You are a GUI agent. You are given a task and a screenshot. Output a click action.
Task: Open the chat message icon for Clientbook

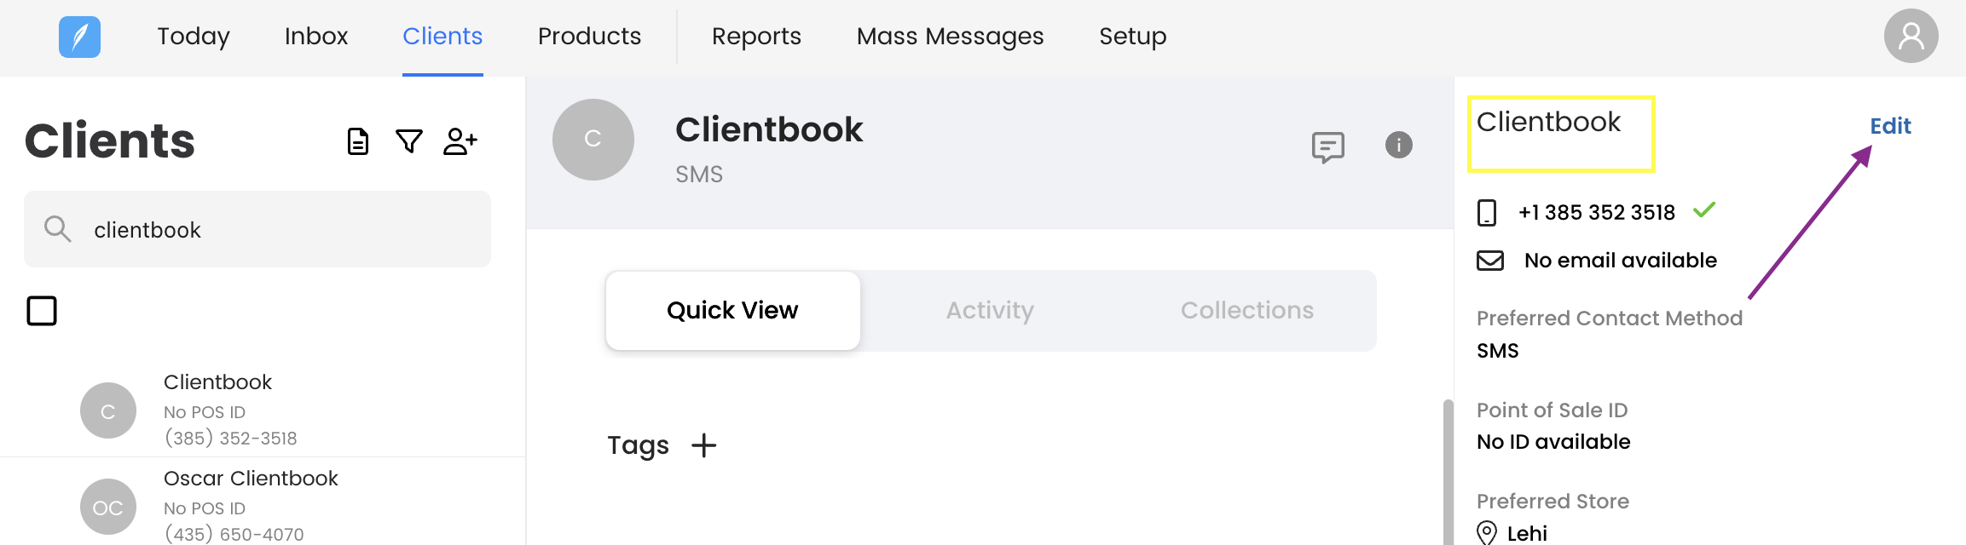click(x=1327, y=146)
